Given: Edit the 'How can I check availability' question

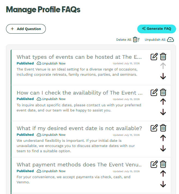Looking at the screenshot, I should point(154,92).
